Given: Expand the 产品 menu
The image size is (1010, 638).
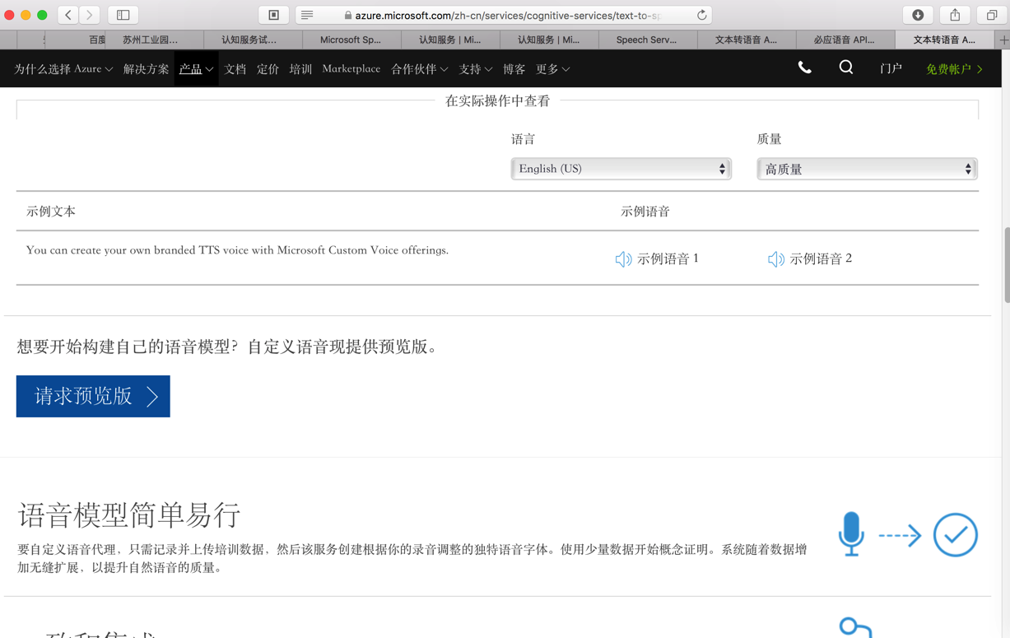Looking at the screenshot, I should point(196,69).
